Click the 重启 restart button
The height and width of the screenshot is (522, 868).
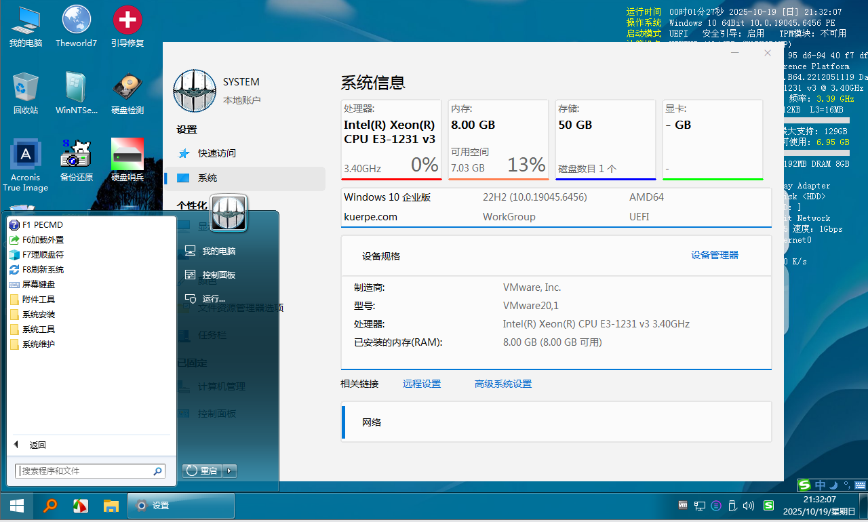(x=203, y=470)
